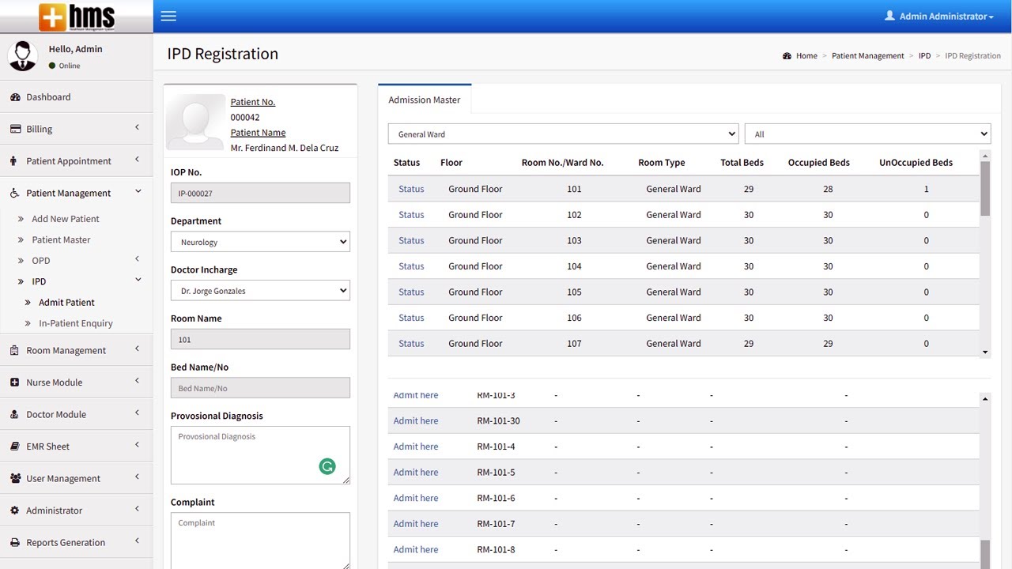
Task: Click the IPD breadcrumb link
Action: click(924, 56)
